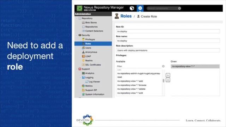Open Log Viewer under Logging
Image resolution: width=226 pixels, height=127 pixels.
point(94,81)
